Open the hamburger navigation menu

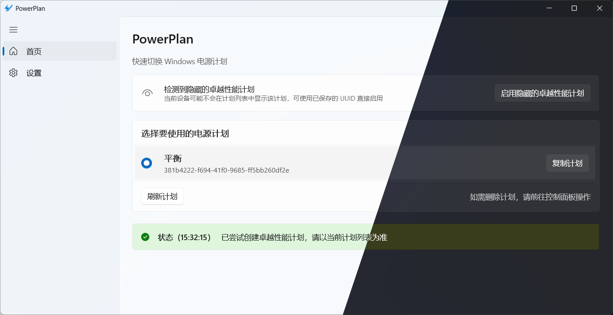click(x=13, y=30)
